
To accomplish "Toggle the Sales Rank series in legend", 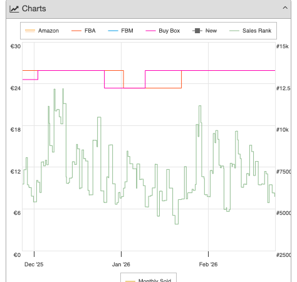I will [x=250, y=31].
